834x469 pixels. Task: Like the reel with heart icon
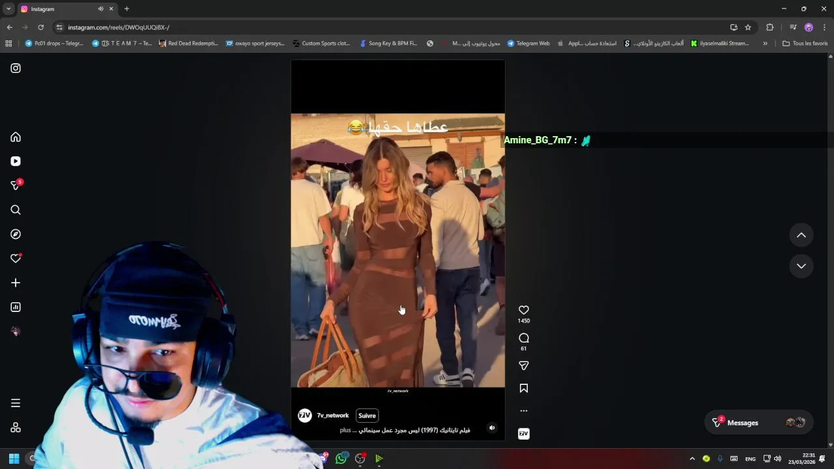524,310
